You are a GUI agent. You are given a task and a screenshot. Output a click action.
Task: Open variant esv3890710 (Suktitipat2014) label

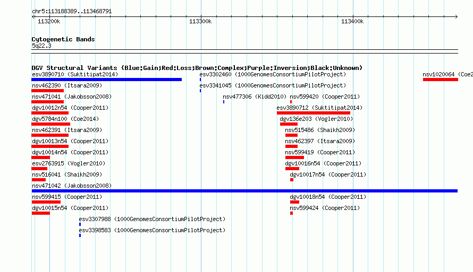click(x=75, y=74)
